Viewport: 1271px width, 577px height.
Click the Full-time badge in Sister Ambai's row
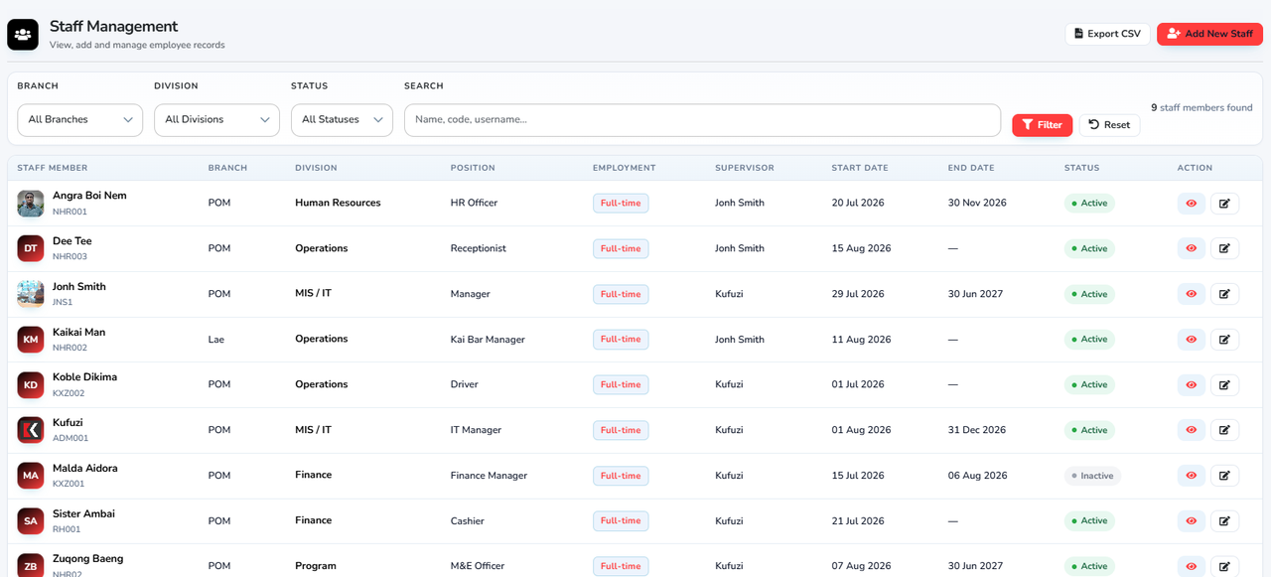pyautogui.click(x=621, y=520)
